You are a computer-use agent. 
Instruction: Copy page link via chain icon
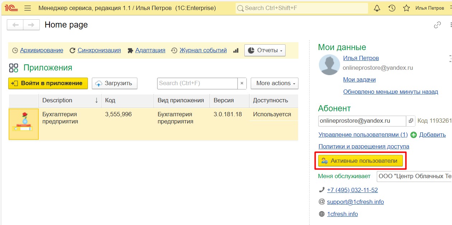437,25
